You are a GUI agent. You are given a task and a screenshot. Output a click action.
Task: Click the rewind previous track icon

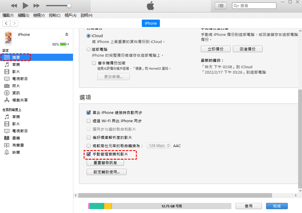pos(14,6)
